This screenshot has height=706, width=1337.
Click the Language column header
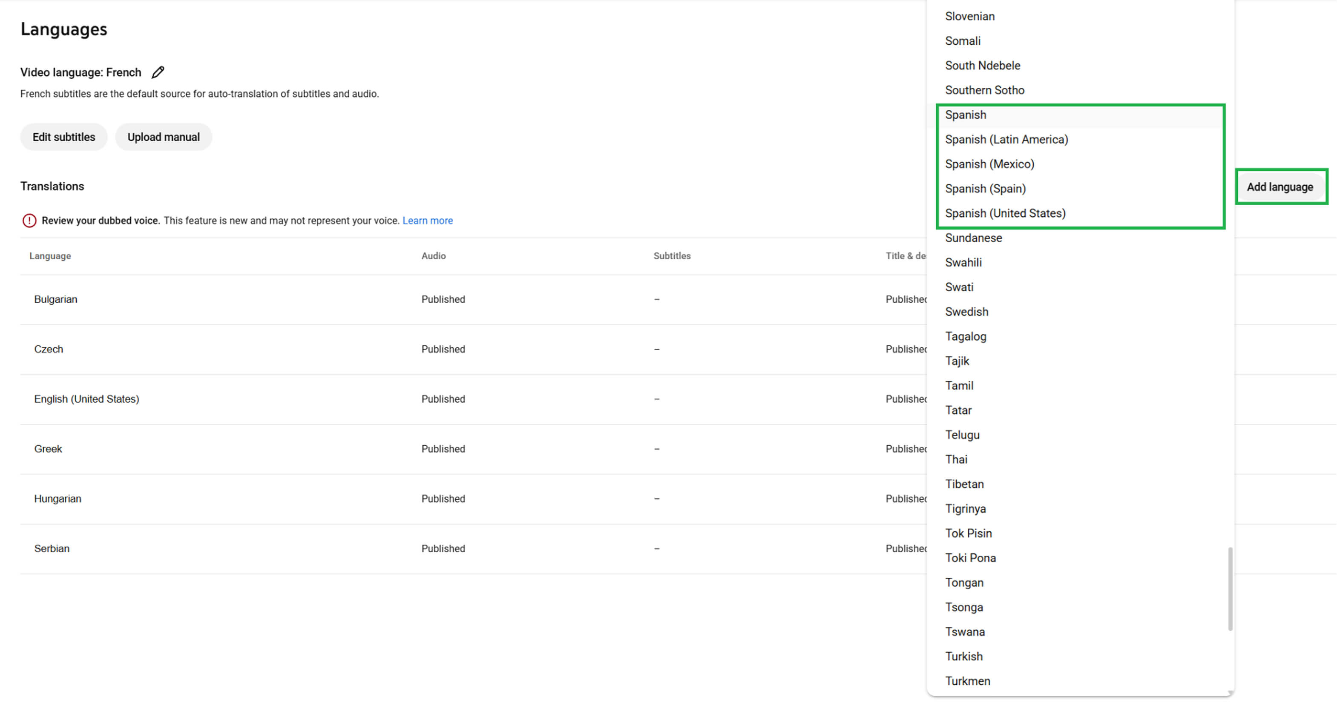pyautogui.click(x=50, y=256)
